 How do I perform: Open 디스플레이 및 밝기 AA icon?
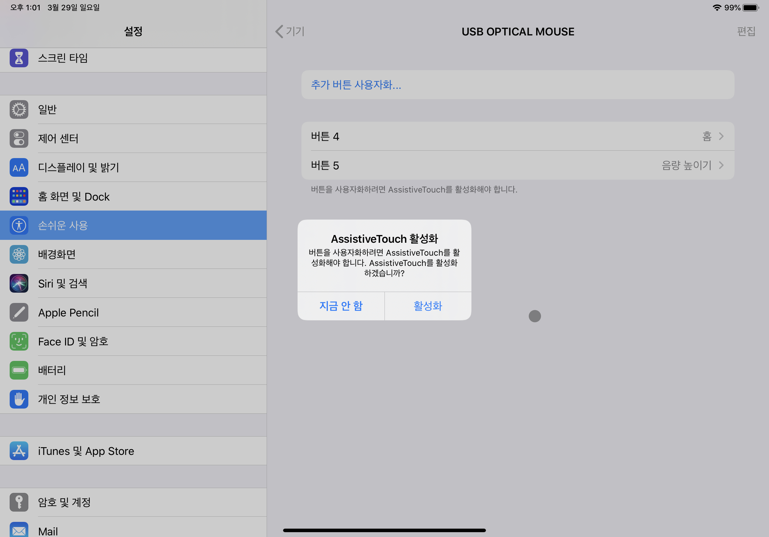click(x=19, y=167)
